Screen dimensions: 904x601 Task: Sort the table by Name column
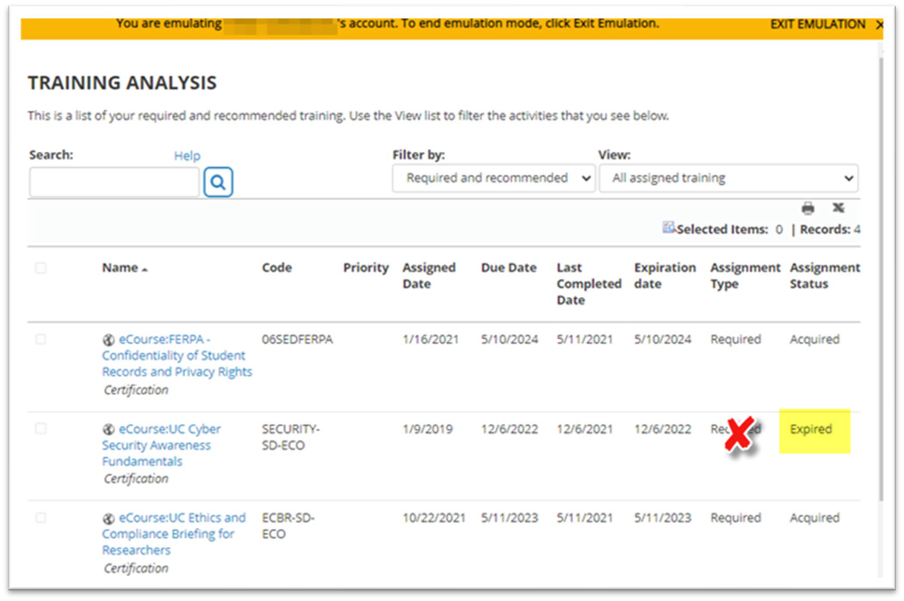click(125, 268)
